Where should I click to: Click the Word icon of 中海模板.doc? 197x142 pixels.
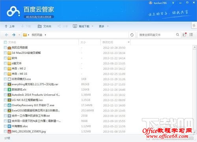(9, 126)
